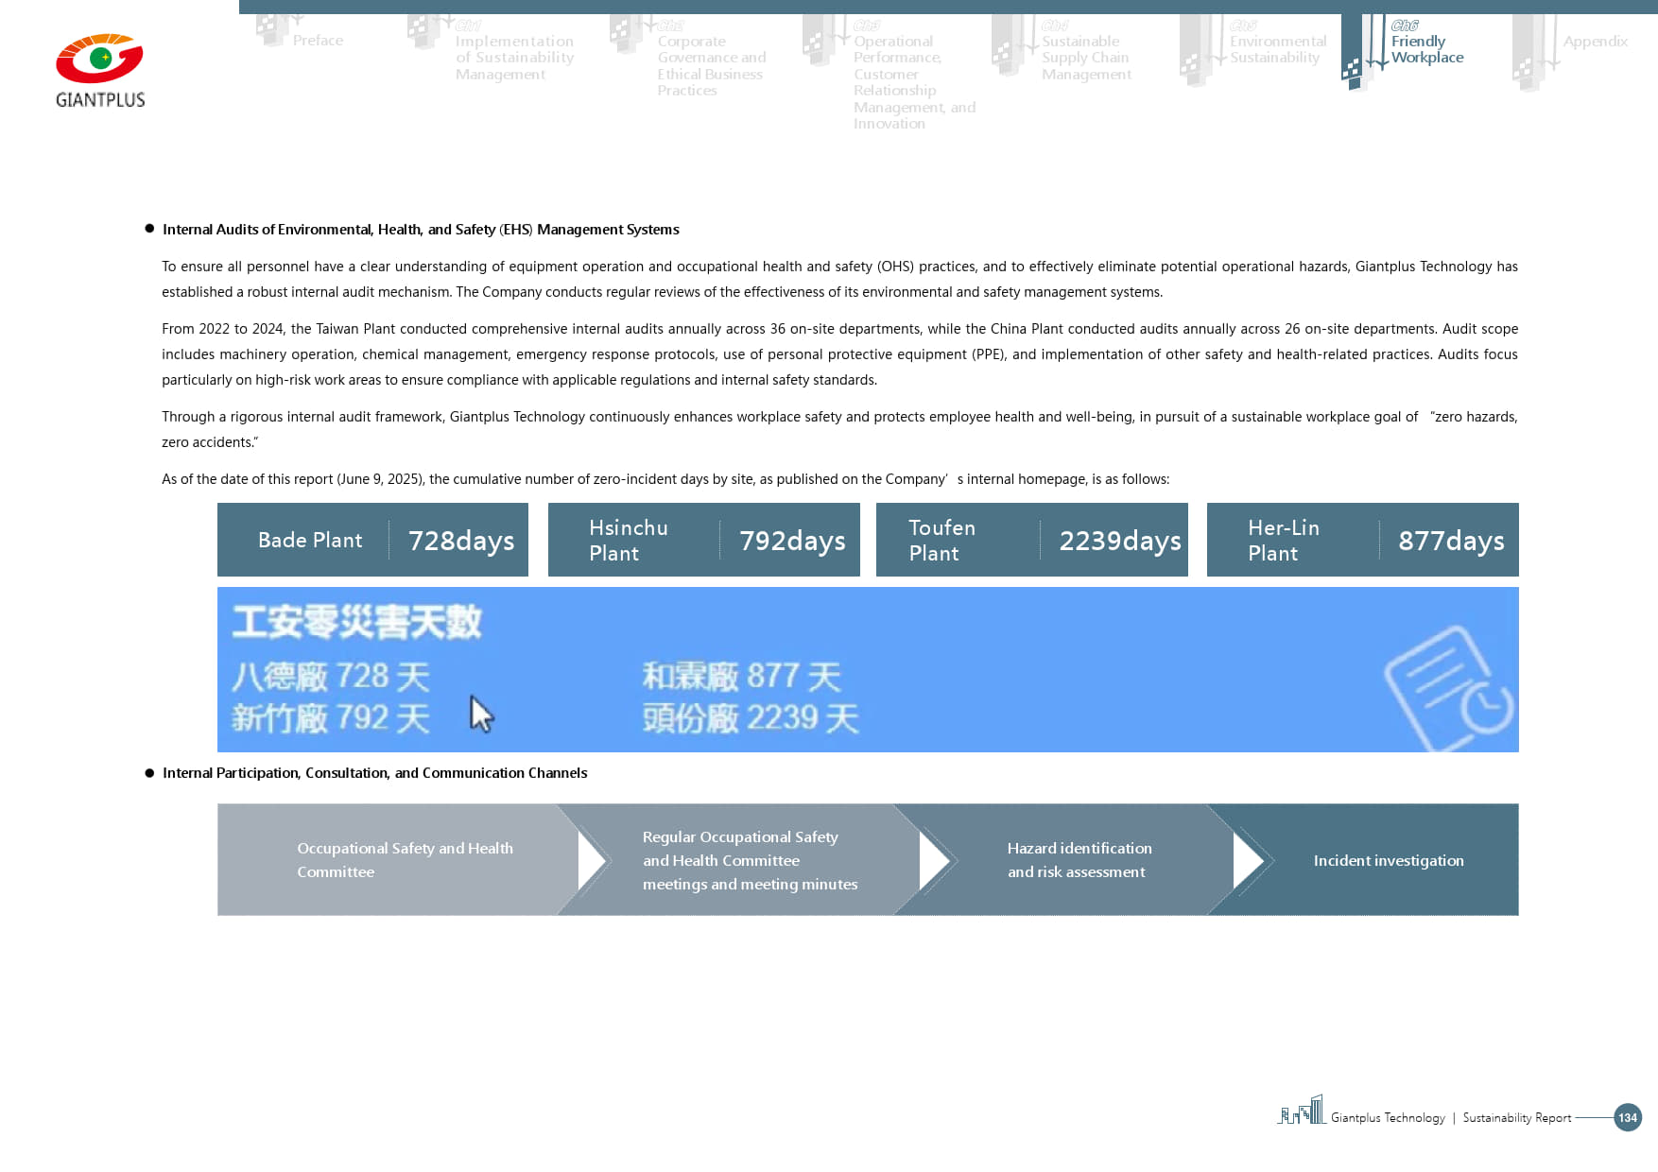1658x1172 pixels.
Task: Click the Ch4 Sustainable Supply Chain building icon
Action: tap(1008, 47)
